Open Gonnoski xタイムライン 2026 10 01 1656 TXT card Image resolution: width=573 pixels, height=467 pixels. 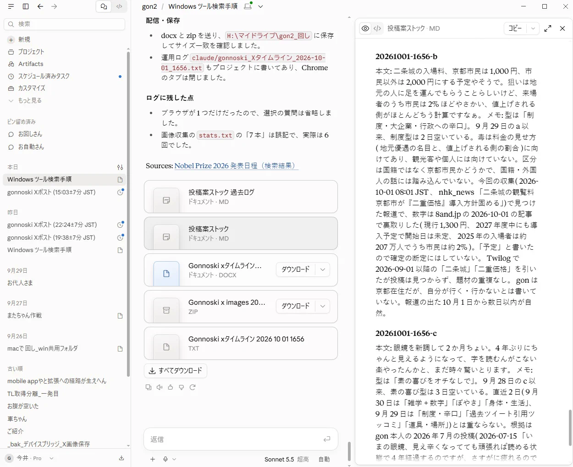241,343
